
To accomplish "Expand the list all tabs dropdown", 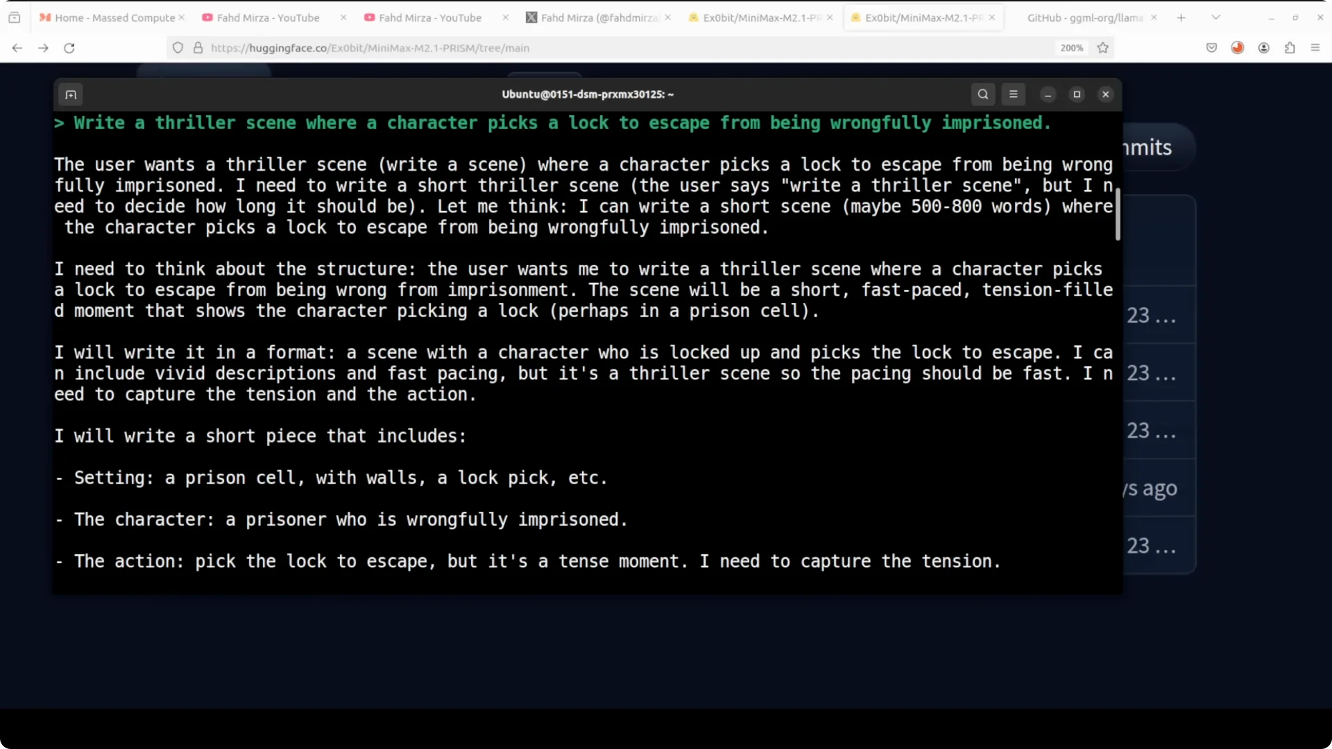I will [1215, 17].
